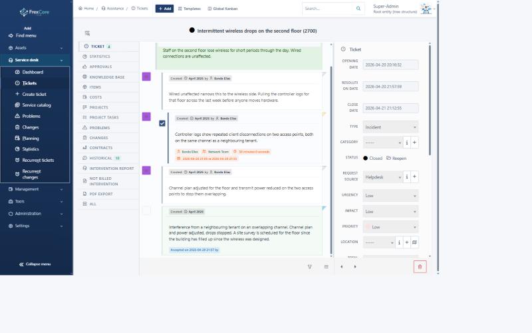Expand the Tools section
Screen dimensions: 532x333
click(36, 202)
